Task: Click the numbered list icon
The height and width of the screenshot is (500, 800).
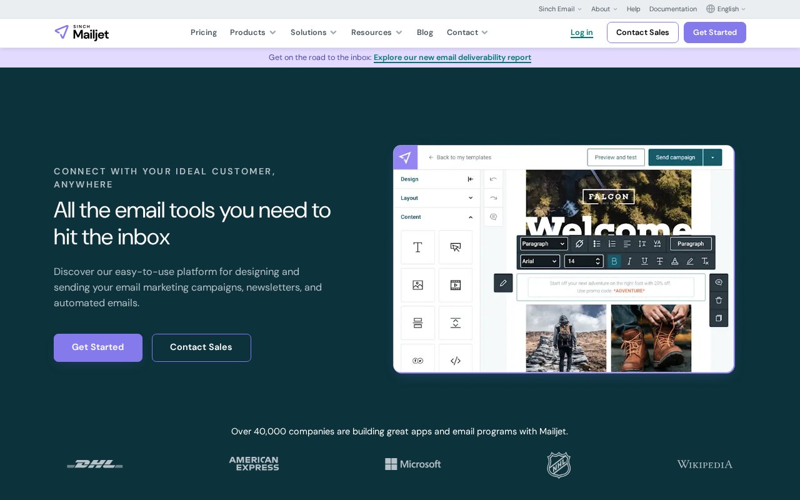Action: point(612,244)
